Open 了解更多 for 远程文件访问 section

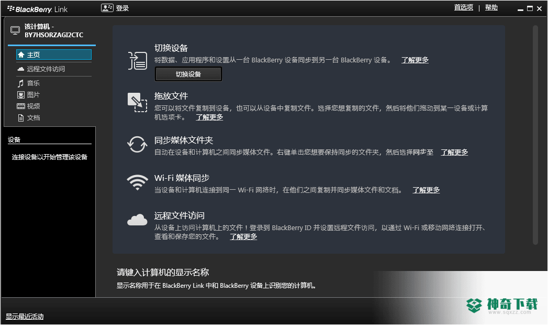click(243, 237)
